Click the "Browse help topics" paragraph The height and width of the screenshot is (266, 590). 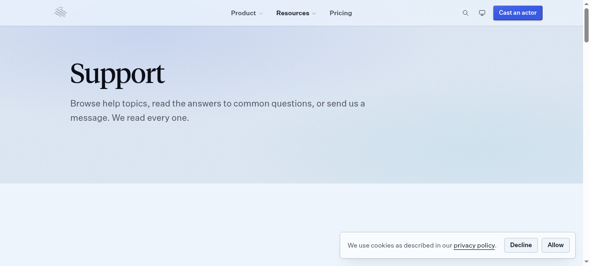coord(218,111)
